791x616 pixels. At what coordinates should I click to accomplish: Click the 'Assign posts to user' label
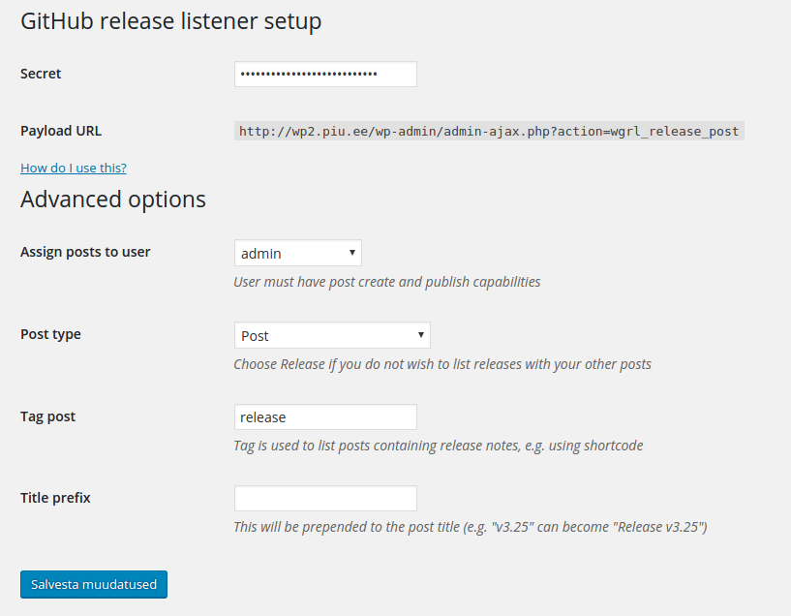click(x=85, y=252)
